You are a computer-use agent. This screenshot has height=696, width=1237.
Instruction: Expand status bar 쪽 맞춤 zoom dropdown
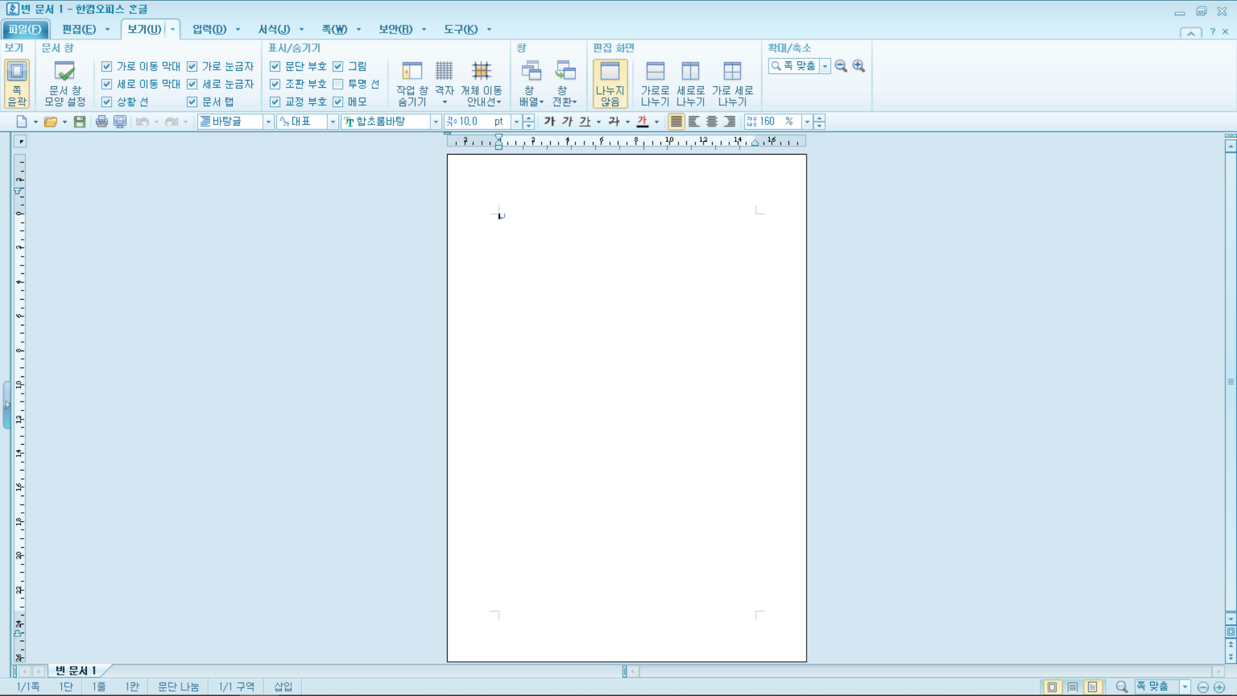[x=1185, y=687]
